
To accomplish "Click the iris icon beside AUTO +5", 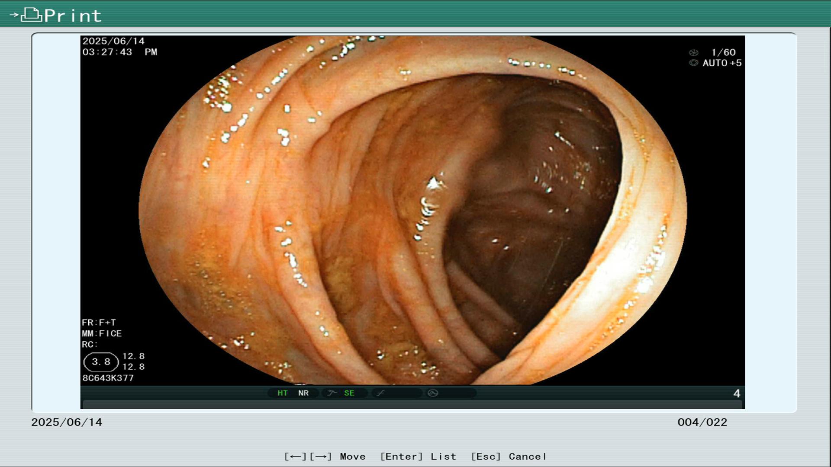I will (693, 63).
